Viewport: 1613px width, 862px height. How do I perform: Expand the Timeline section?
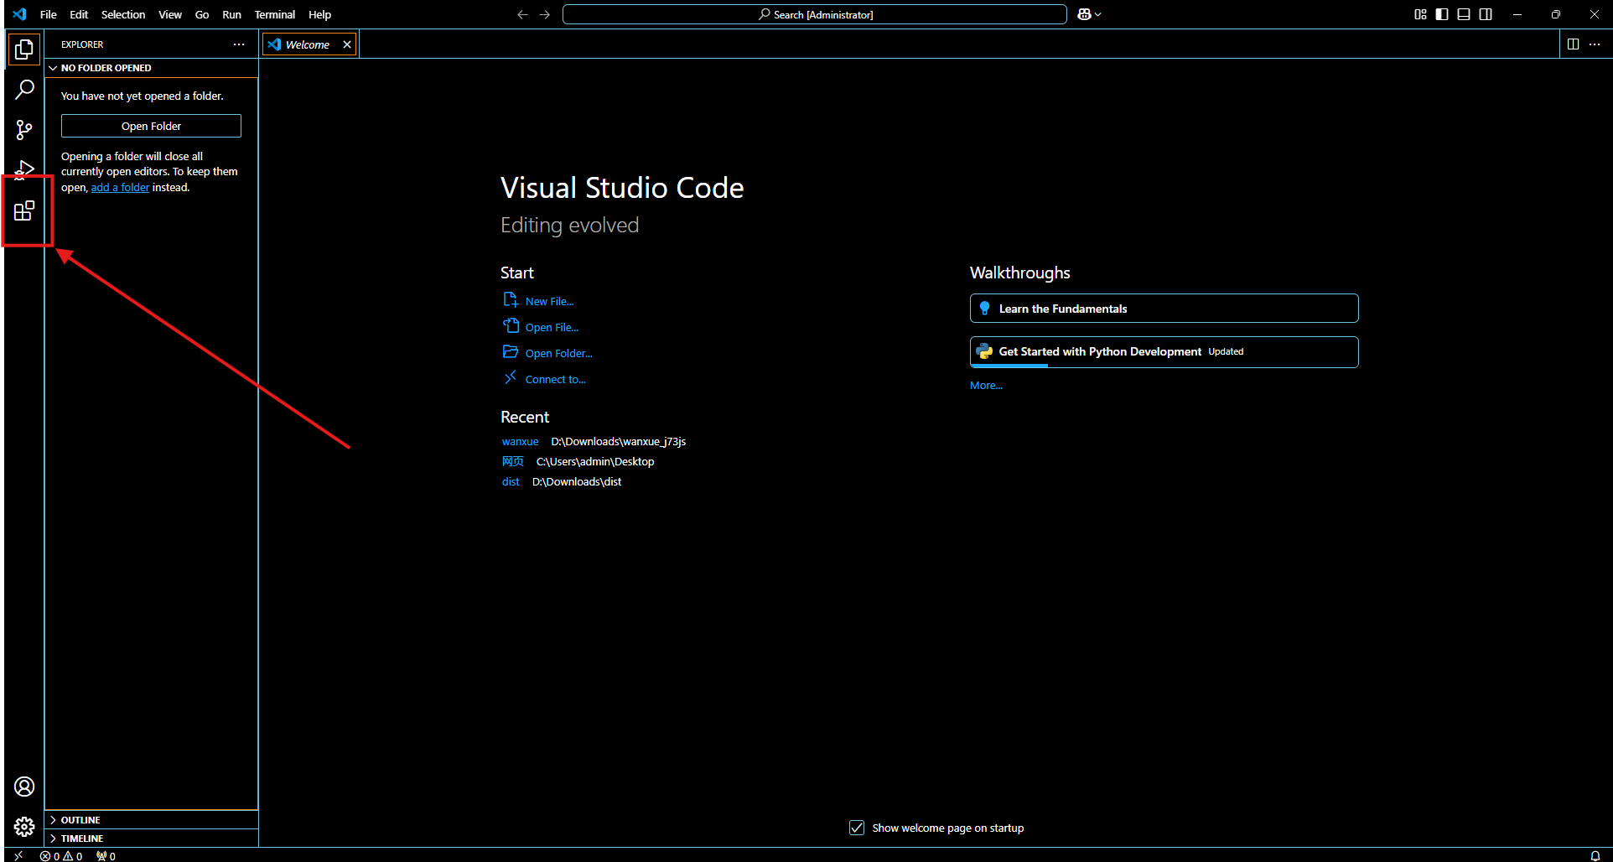[82, 839]
